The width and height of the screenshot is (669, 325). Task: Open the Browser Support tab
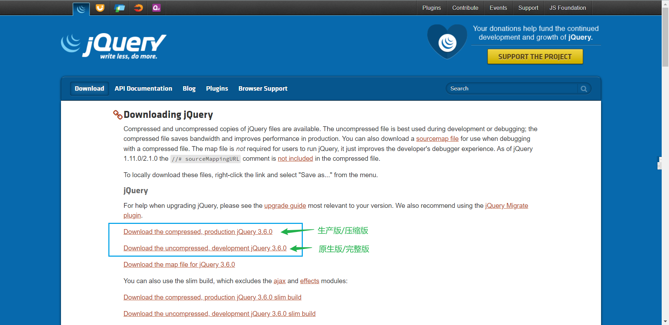click(263, 89)
